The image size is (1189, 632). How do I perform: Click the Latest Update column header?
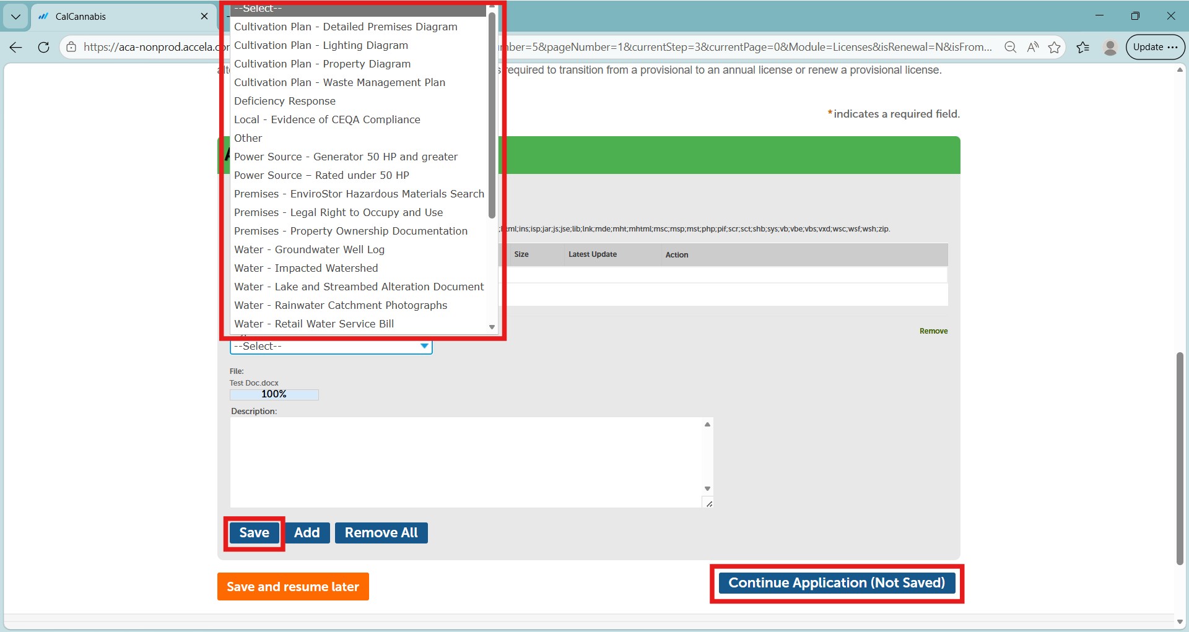coord(593,254)
